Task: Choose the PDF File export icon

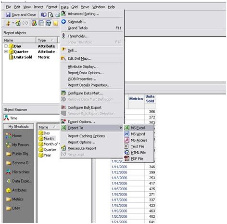Action: pos(126,158)
